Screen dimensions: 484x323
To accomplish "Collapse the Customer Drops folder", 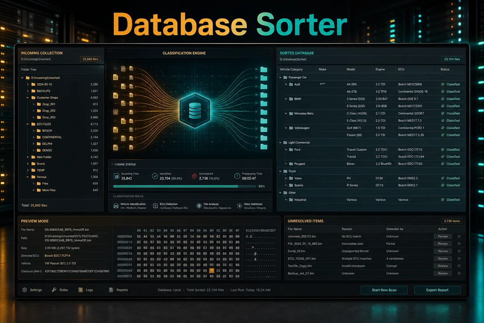I will tap(28, 97).
